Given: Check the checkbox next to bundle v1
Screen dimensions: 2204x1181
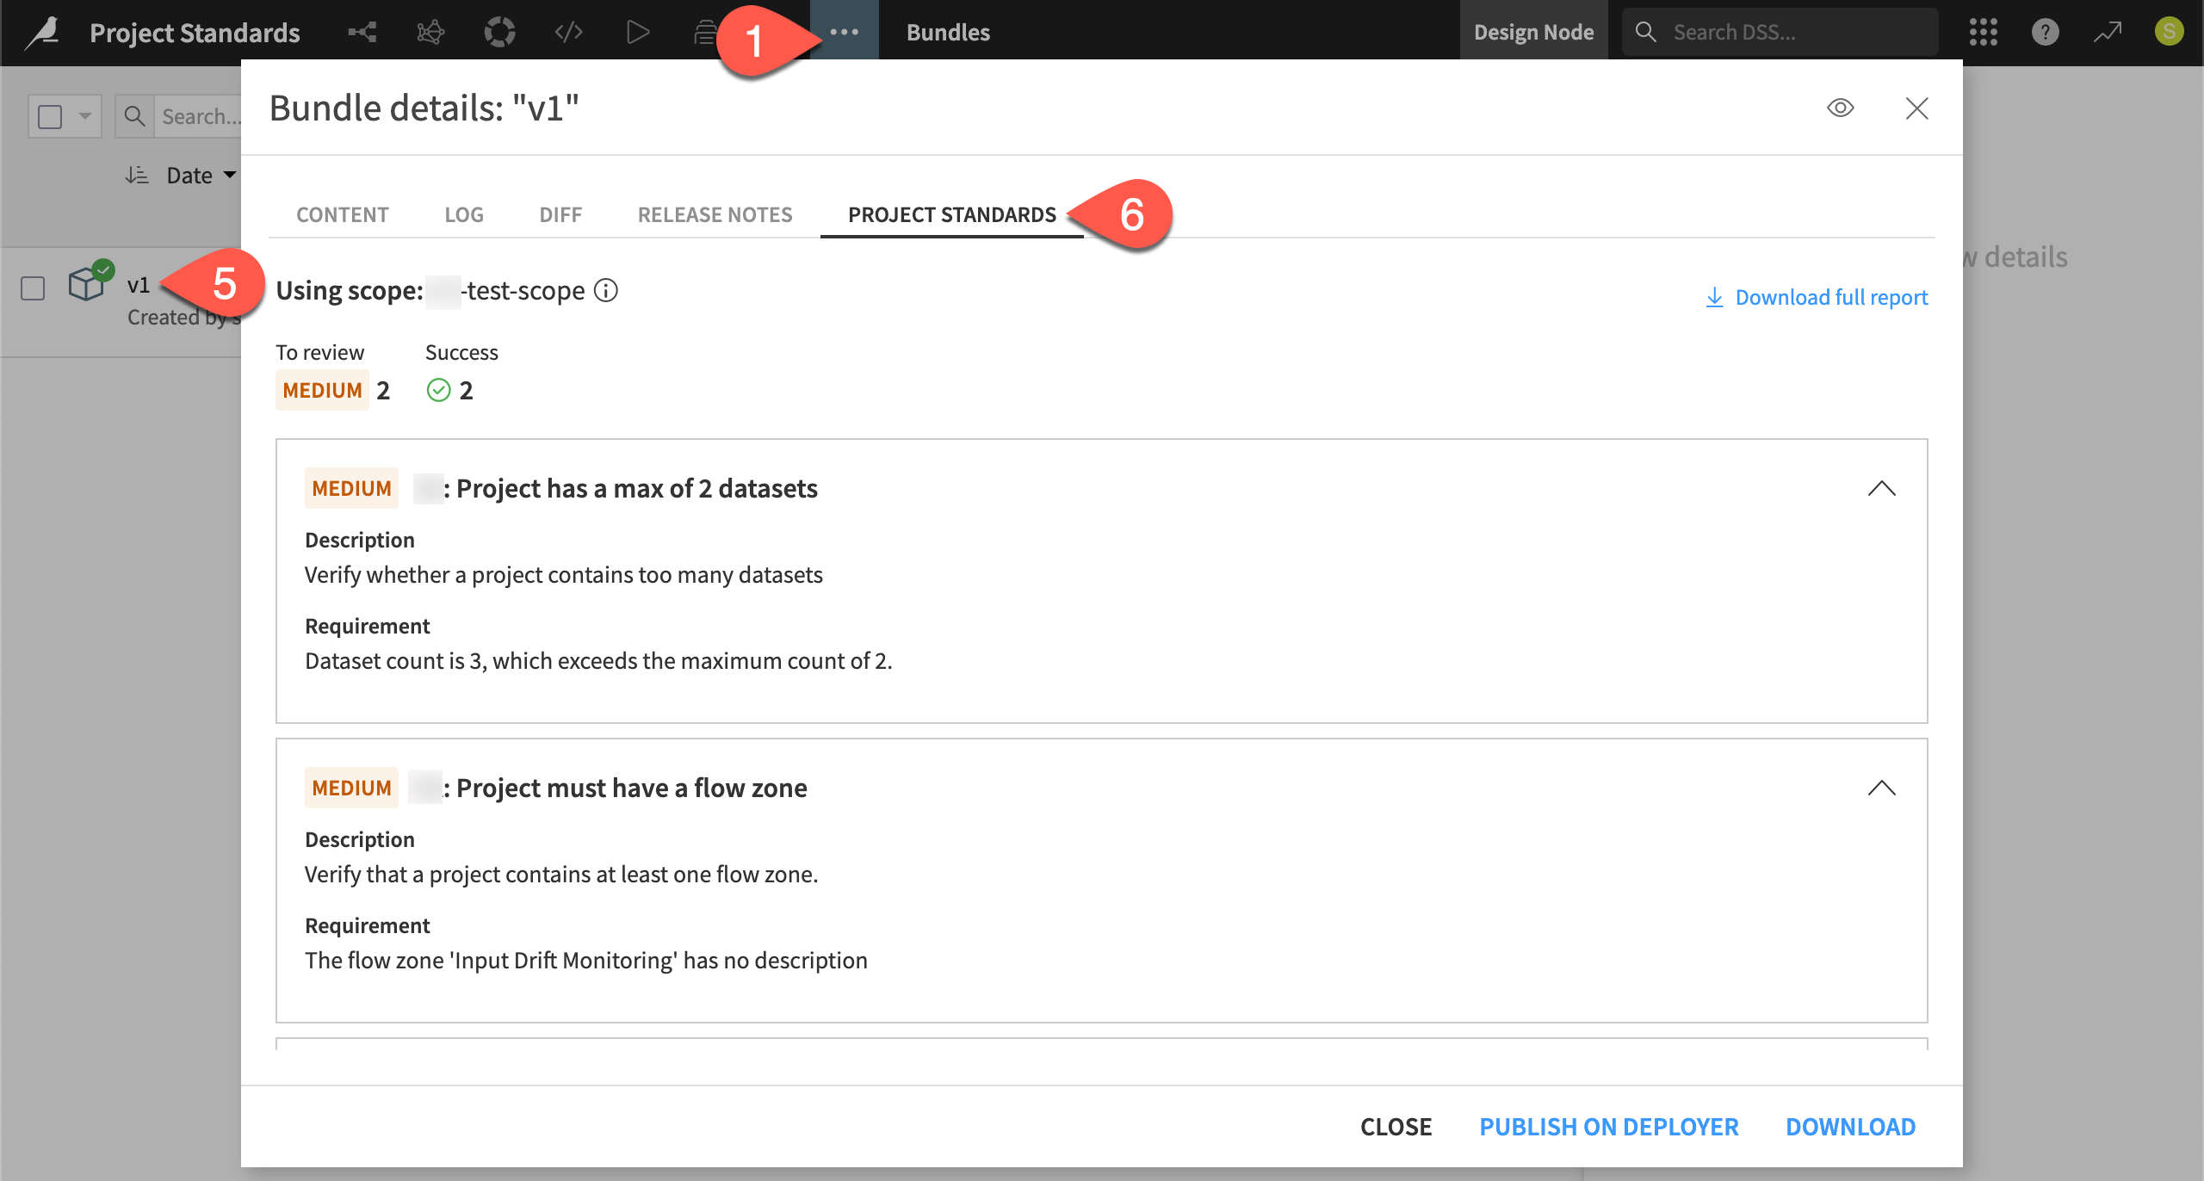Looking at the screenshot, I should coord(32,288).
